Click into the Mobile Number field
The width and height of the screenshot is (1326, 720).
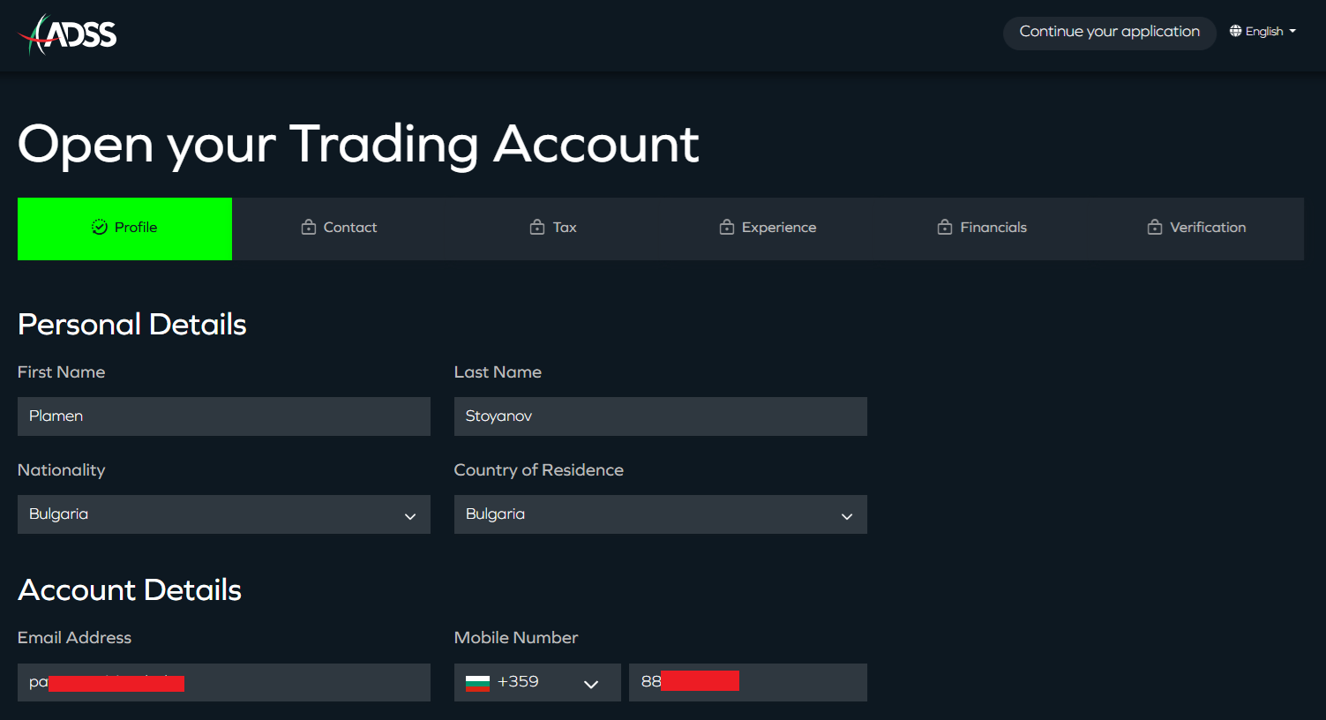click(x=748, y=683)
